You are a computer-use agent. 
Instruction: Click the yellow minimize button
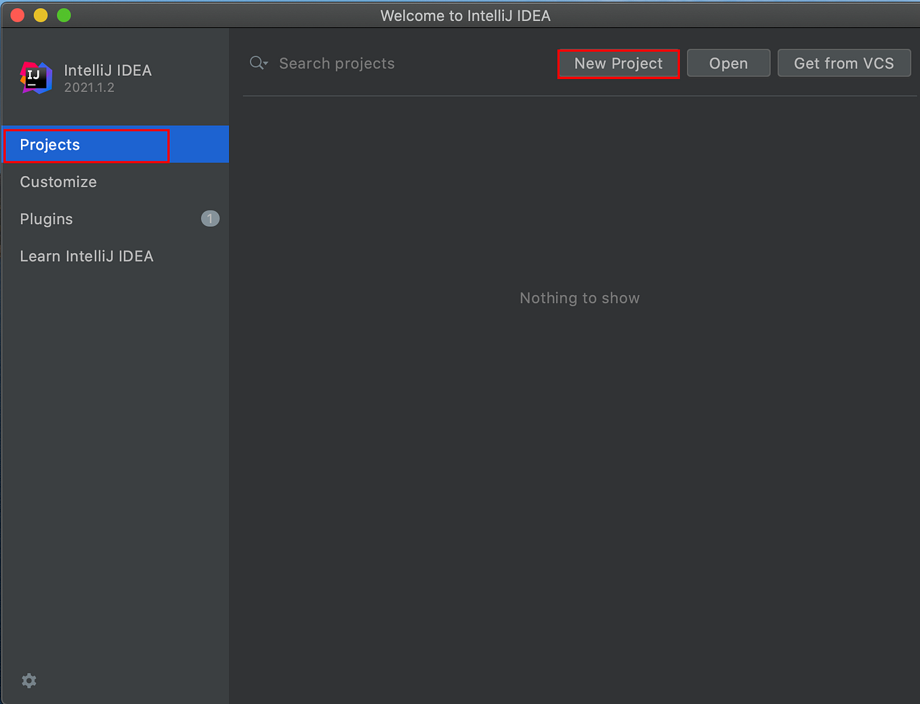[x=40, y=15]
